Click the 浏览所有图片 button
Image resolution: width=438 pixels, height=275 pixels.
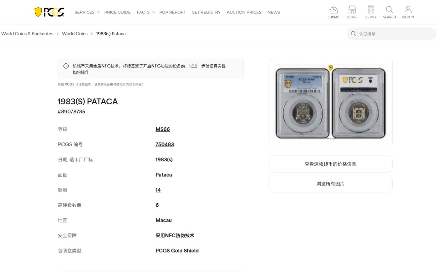330,184
